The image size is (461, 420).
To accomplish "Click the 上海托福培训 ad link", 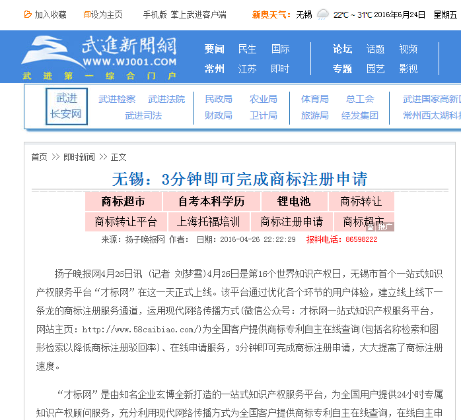I will click(208, 222).
